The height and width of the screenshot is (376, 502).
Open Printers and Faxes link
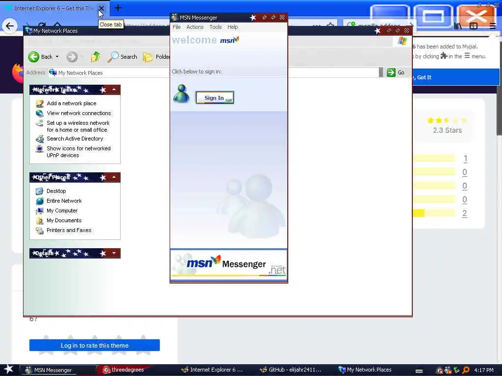[69, 230]
